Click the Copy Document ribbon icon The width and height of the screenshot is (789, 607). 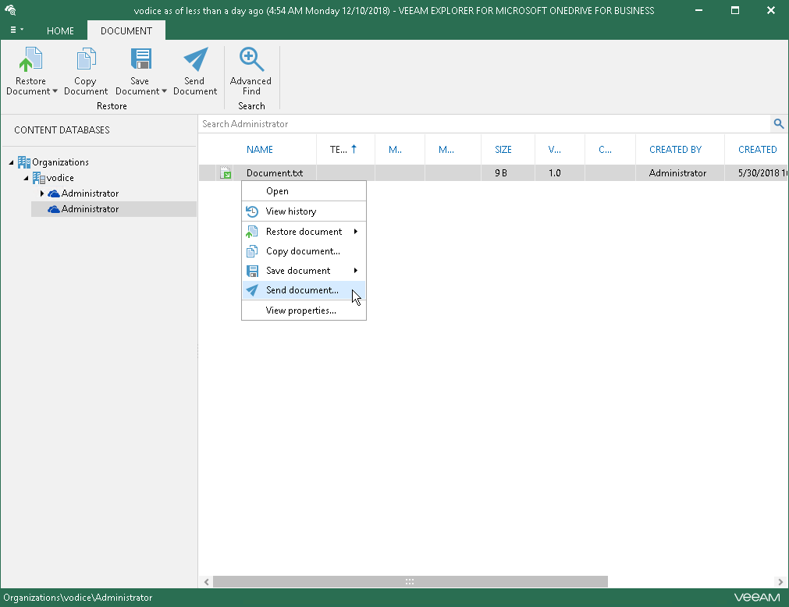86,59
